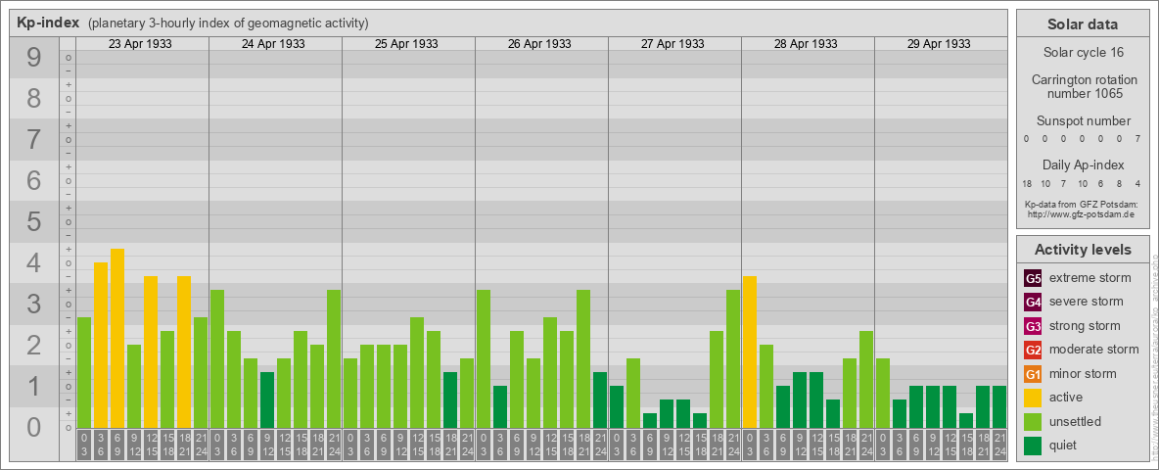Select the 27 Apr 1933 date header
1159x470 pixels.
pyautogui.click(x=672, y=44)
